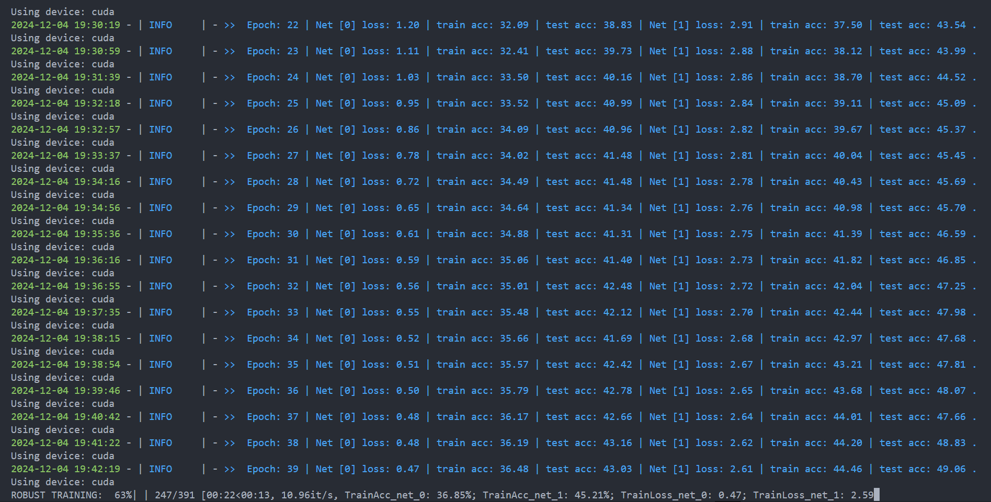
Task: Click INFO label on 19:38:15 line
Action: [161, 338]
